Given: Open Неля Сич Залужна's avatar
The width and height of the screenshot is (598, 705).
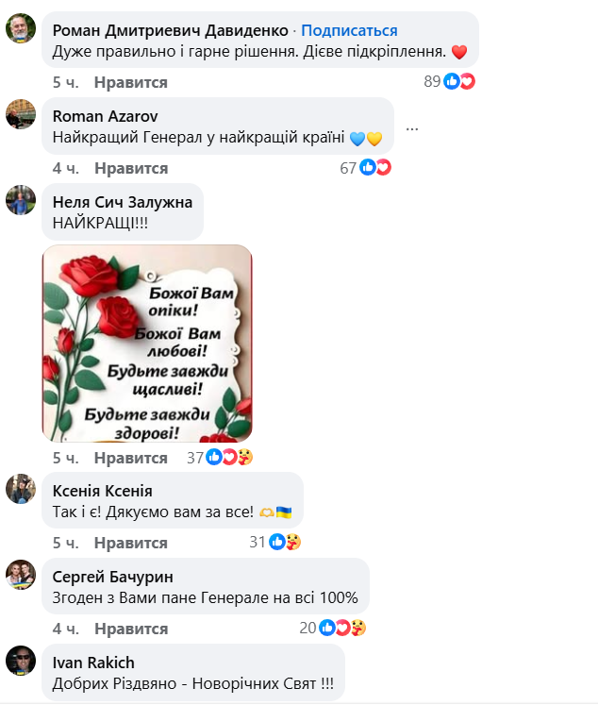Looking at the screenshot, I should click(x=21, y=200).
